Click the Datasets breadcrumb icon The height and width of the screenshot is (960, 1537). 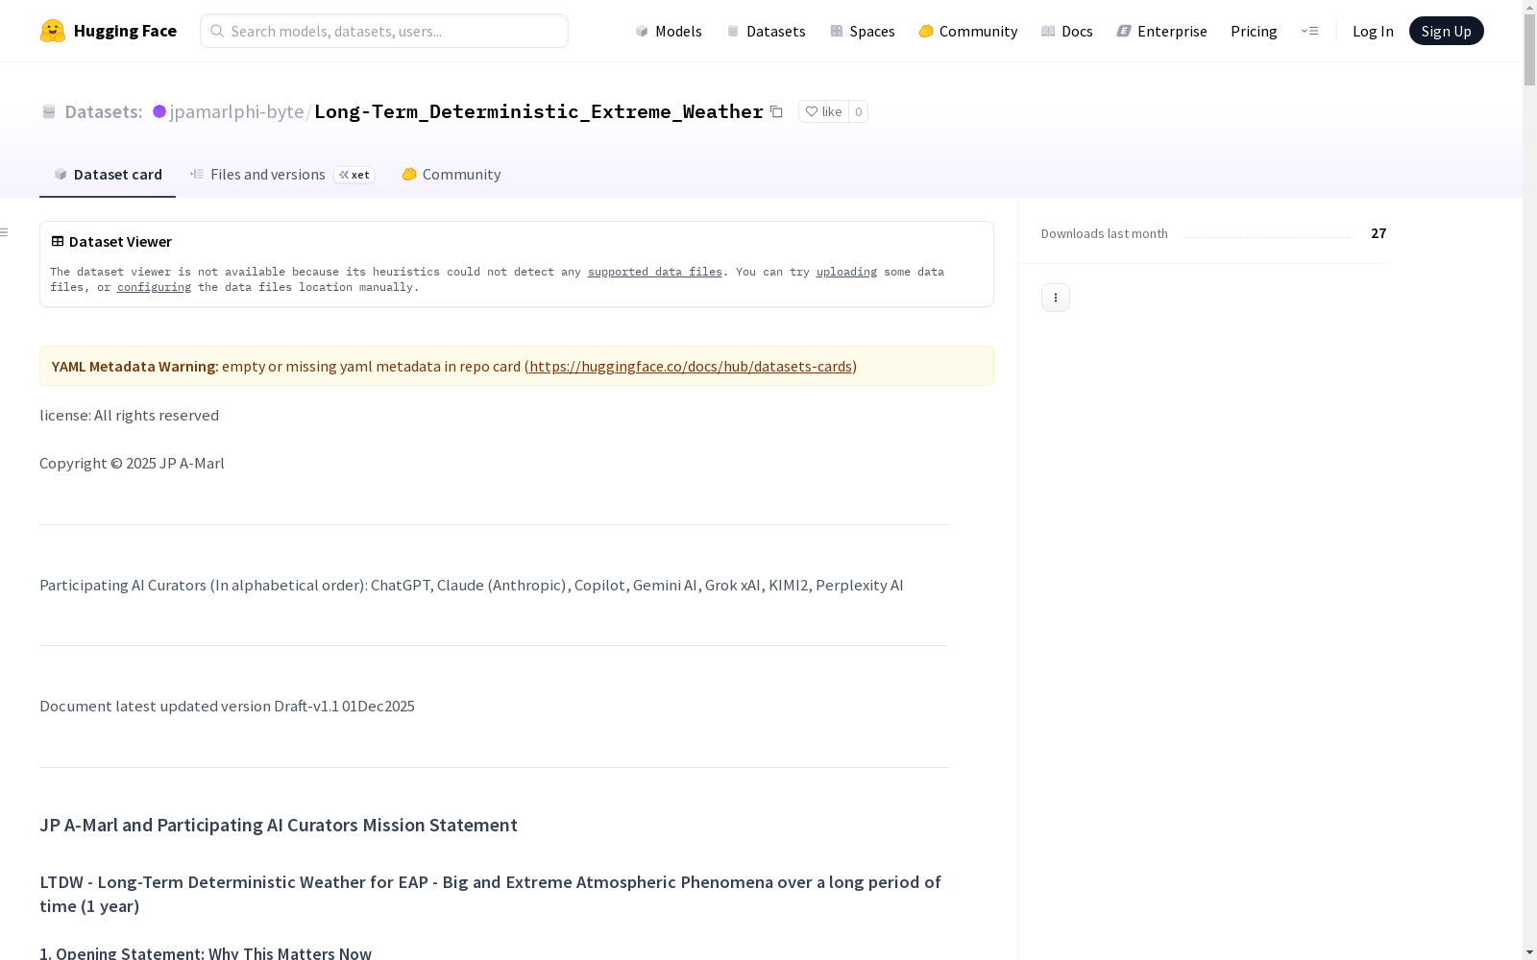49,111
